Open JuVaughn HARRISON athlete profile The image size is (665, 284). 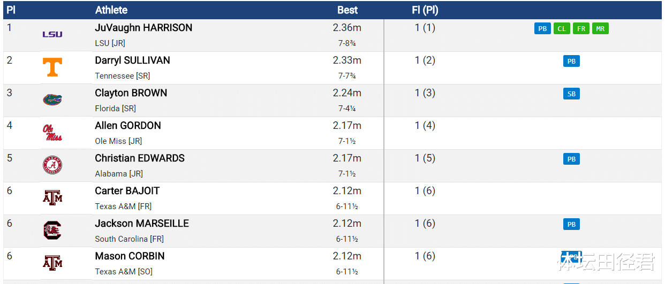143,28
